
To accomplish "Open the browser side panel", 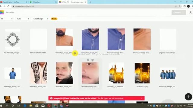I will 184,6.
